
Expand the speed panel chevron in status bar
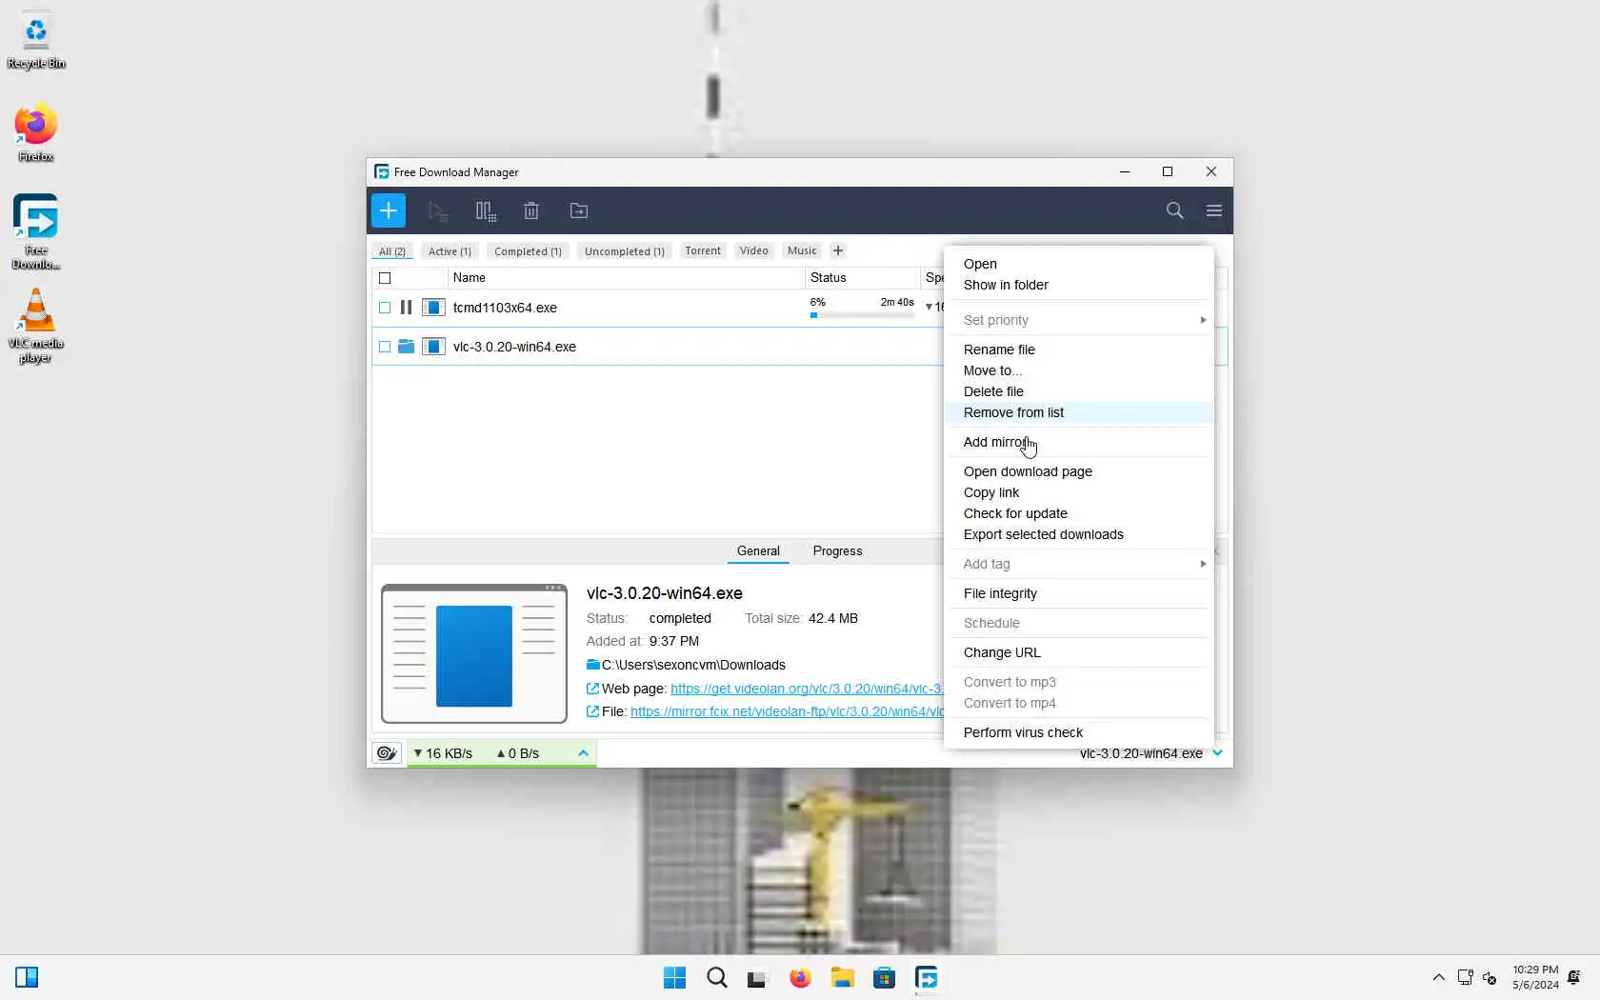coord(583,753)
